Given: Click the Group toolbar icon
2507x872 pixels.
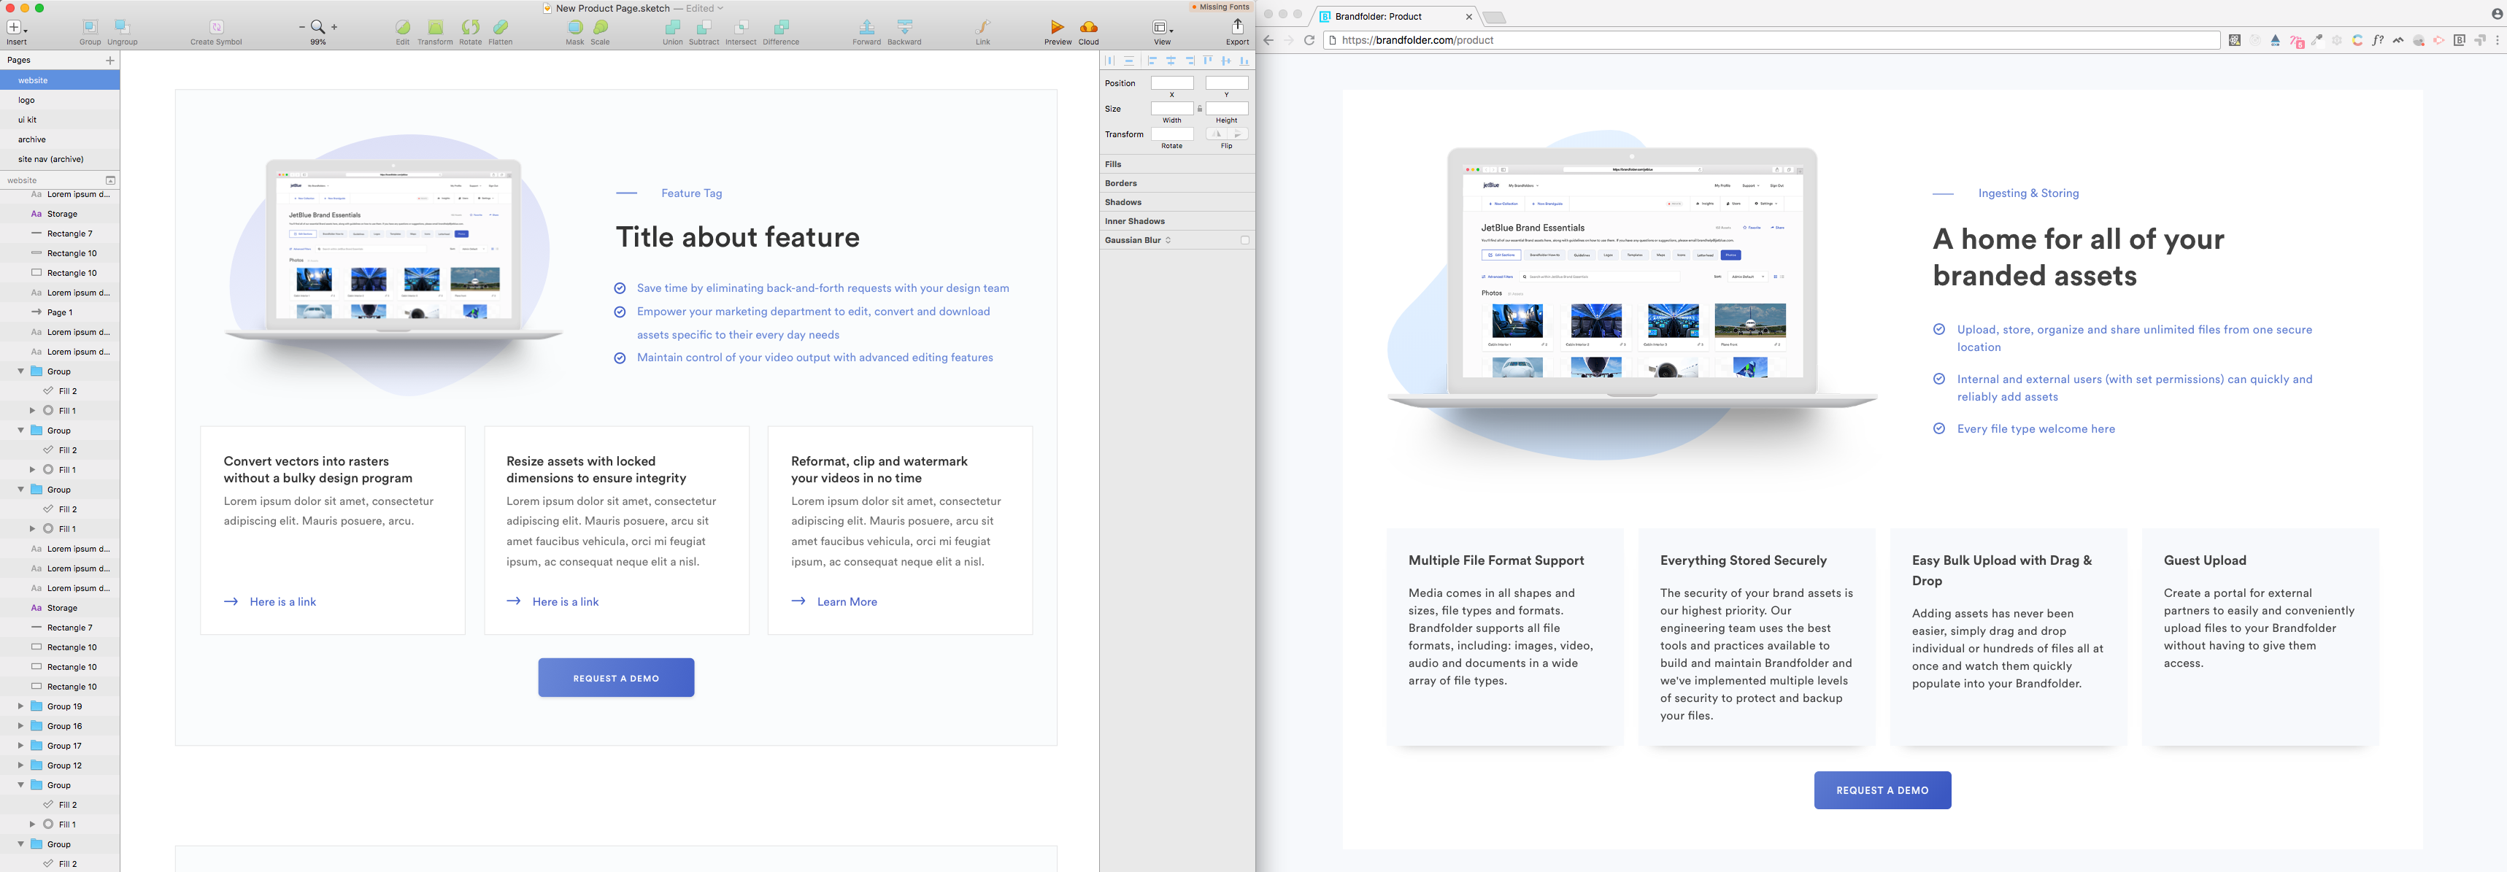Looking at the screenshot, I should tap(90, 27).
